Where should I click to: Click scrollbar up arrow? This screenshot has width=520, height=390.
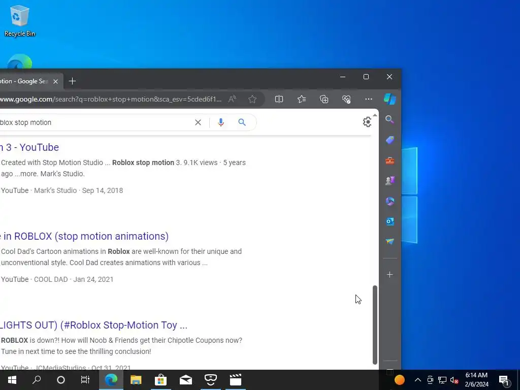[x=375, y=115]
